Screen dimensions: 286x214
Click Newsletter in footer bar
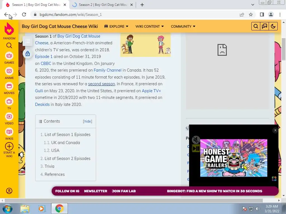coord(96,191)
